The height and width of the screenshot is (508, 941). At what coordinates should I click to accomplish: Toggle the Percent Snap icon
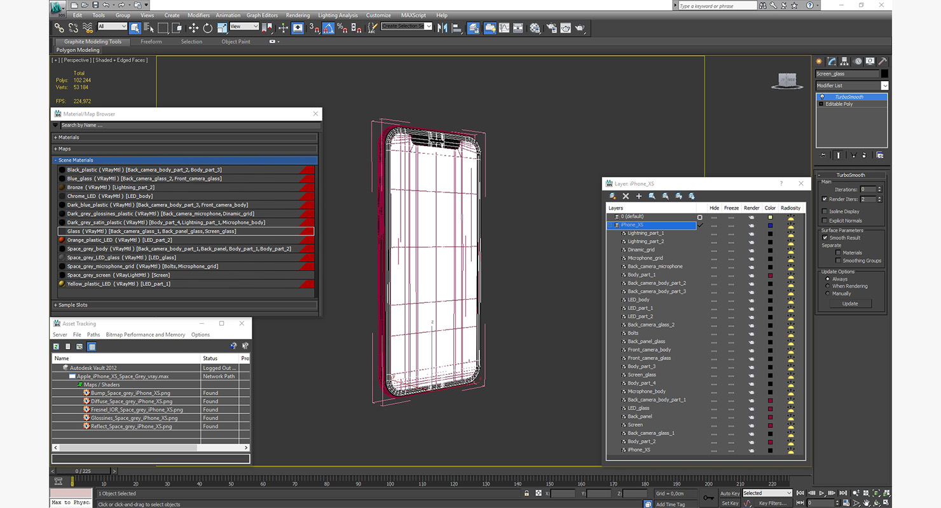342,28
